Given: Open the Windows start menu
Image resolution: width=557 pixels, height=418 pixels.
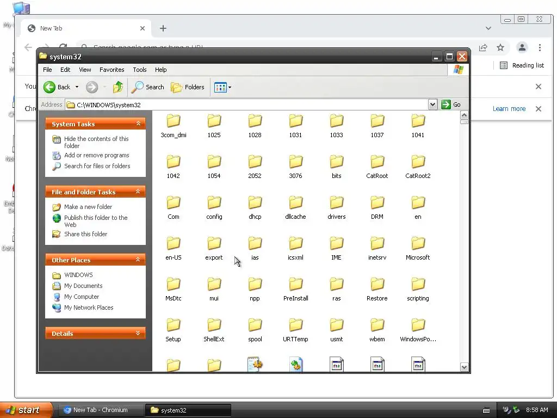Looking at the screenshot, I should [26, 410].
